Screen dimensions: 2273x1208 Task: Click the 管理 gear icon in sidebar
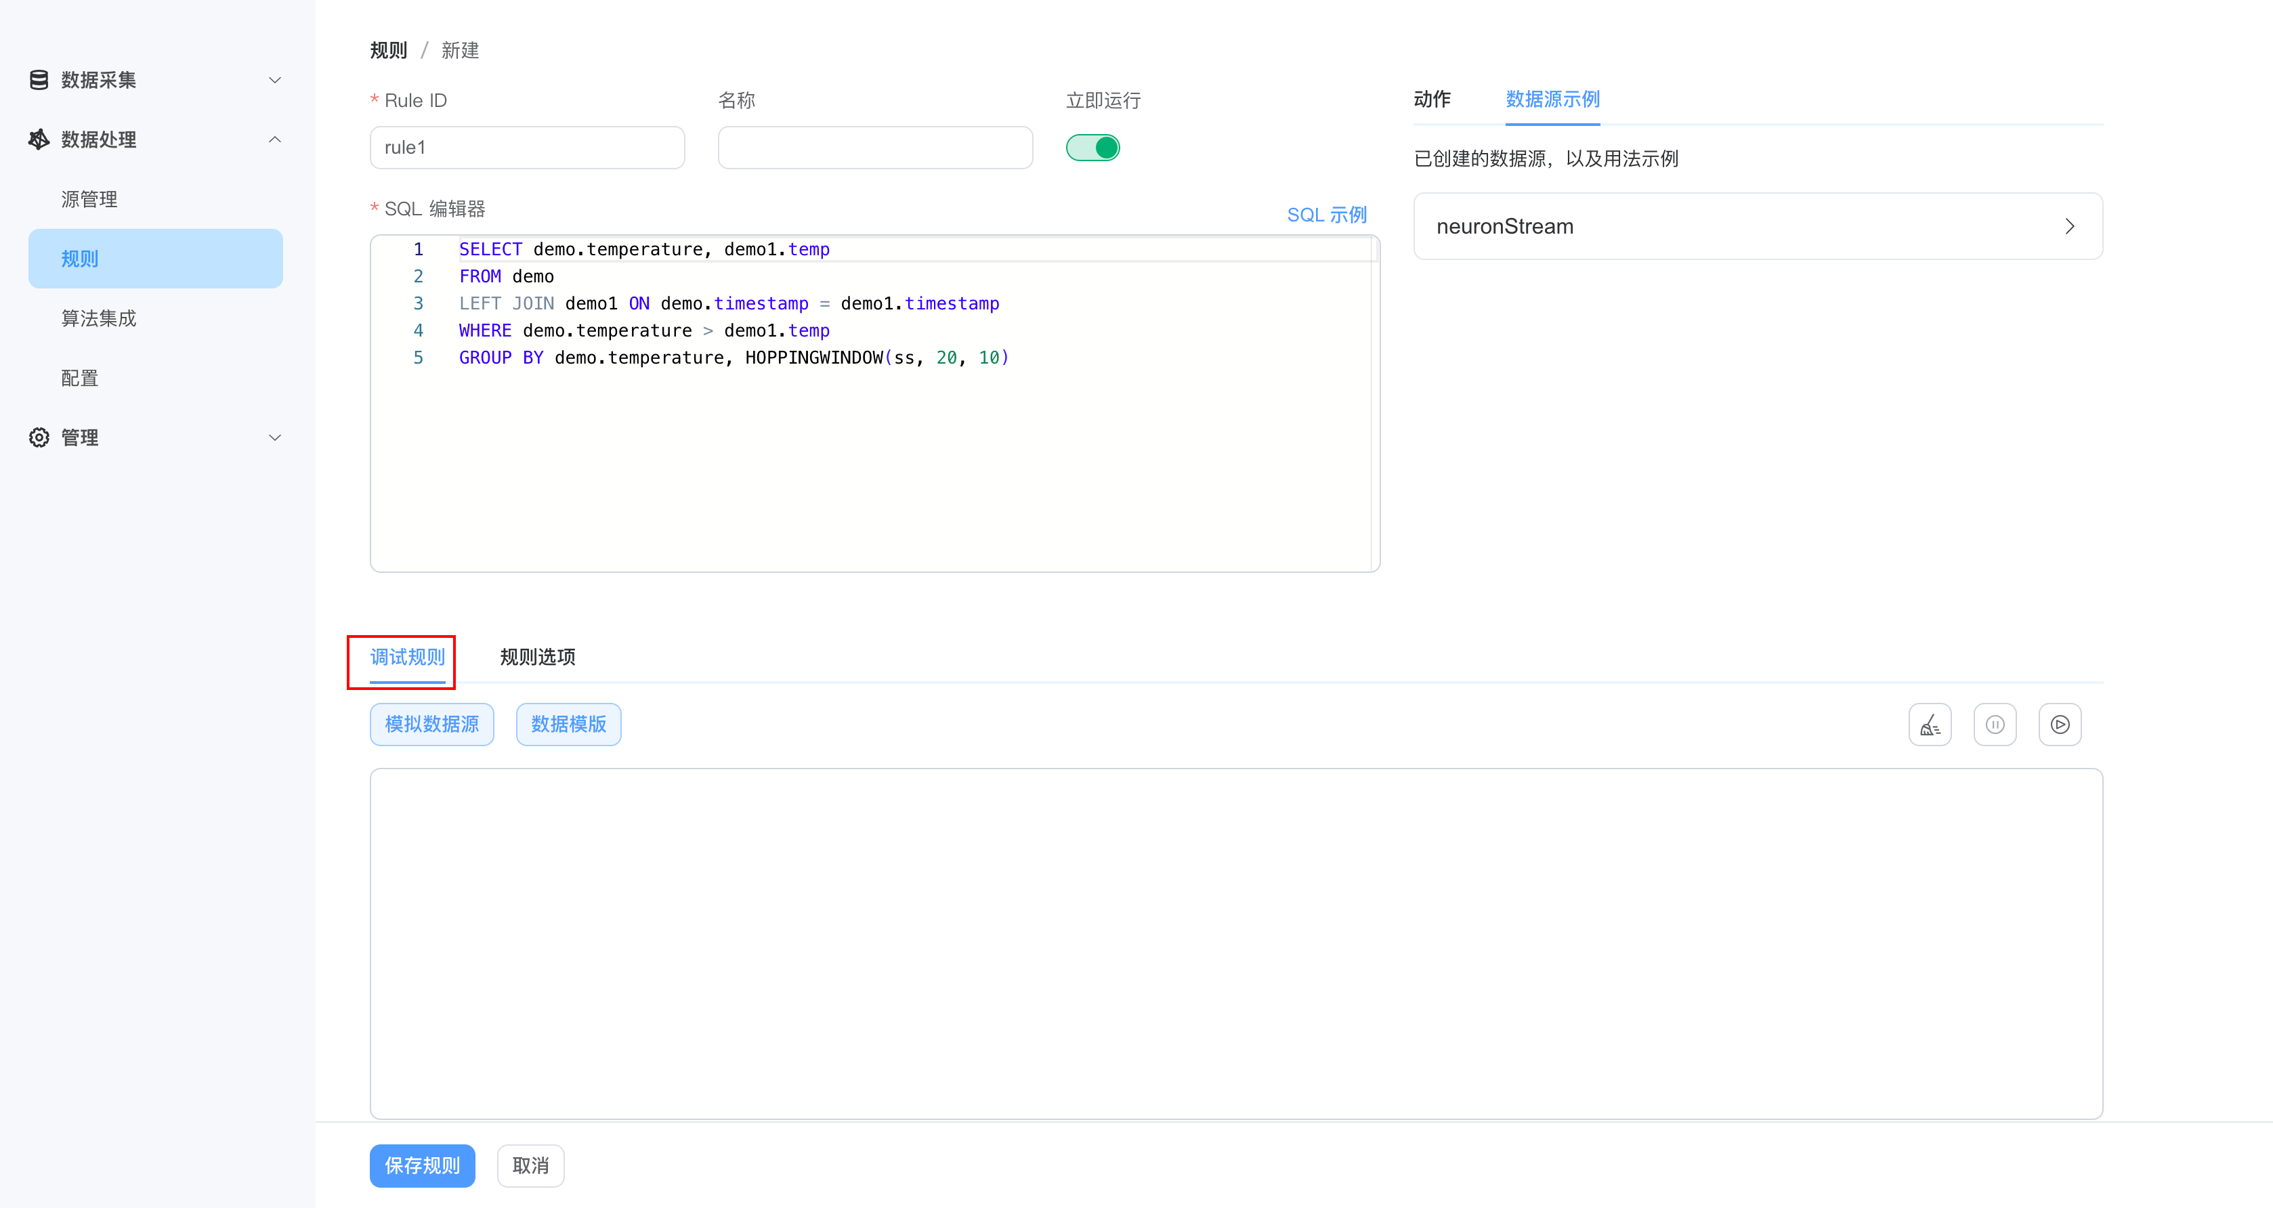(38, 437)
